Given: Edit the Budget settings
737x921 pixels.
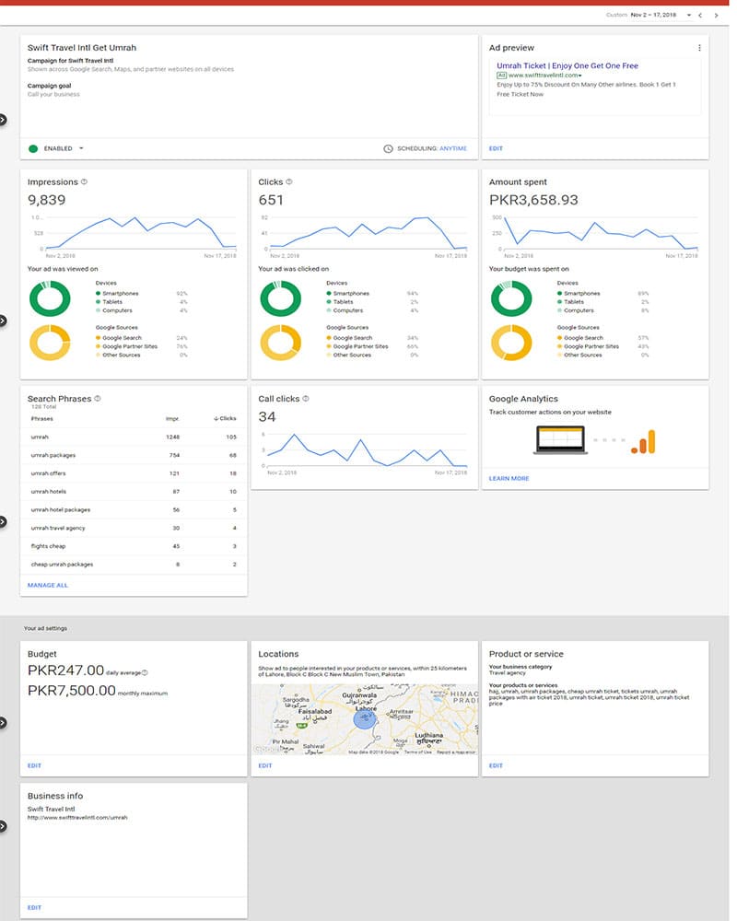Looking at the screenshot, I should [35, 766].
